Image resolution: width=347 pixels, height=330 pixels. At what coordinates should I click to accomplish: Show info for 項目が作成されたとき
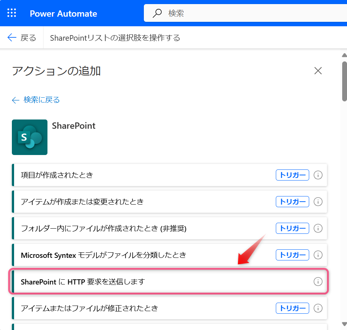tap(318, 175)
